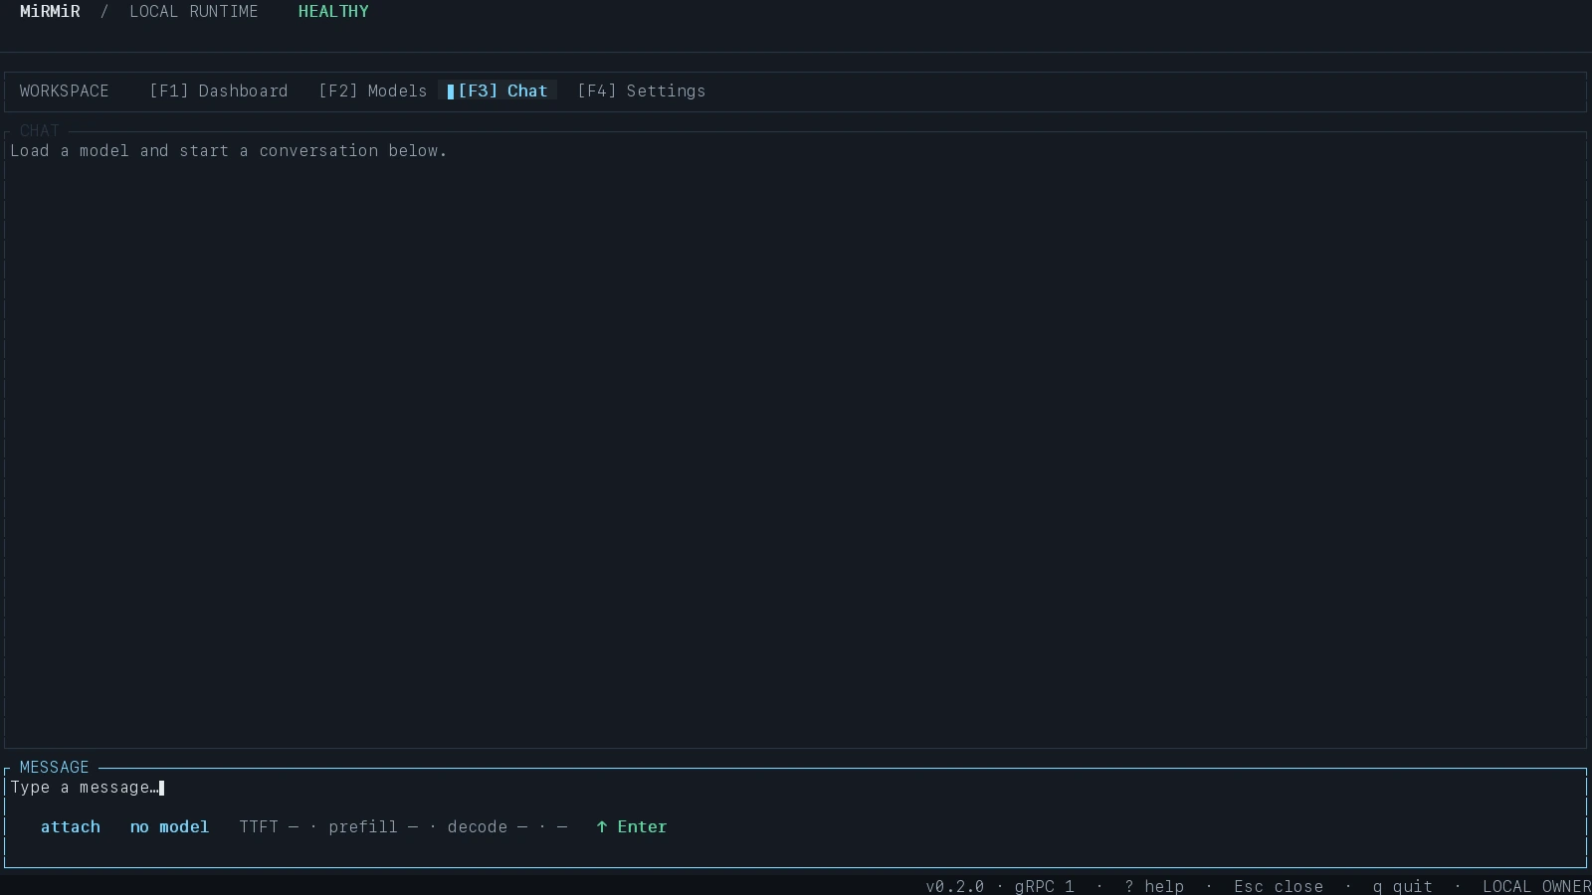Click the 'no model' selector

pyautogui.click(x=169, y=826)
